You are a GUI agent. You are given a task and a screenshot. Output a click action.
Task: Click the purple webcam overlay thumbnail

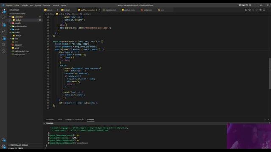[x=249, y=136]
